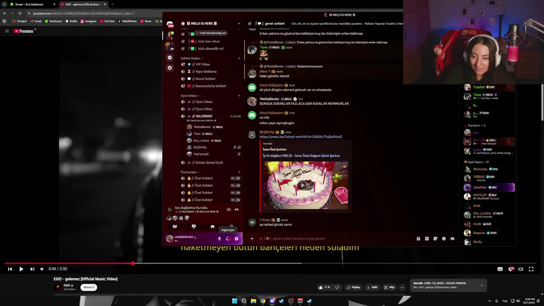Open the GIF picker in message bar
Viewport: 544px width, 306px height.
(x=427, y=239)
